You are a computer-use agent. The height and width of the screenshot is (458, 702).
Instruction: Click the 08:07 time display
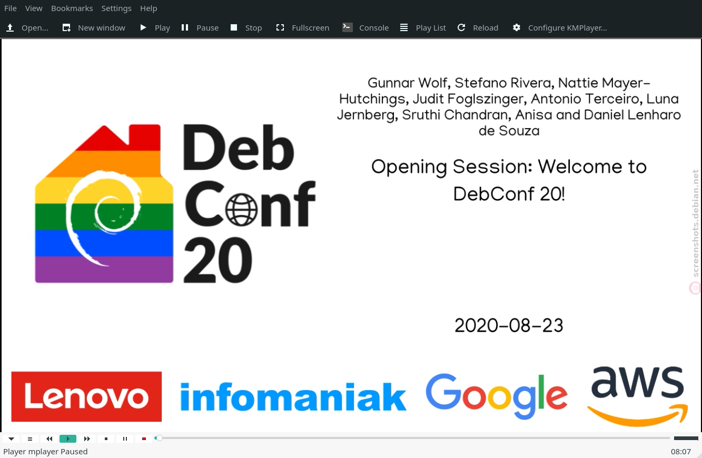pyautogui.click(x=680, y=451)
